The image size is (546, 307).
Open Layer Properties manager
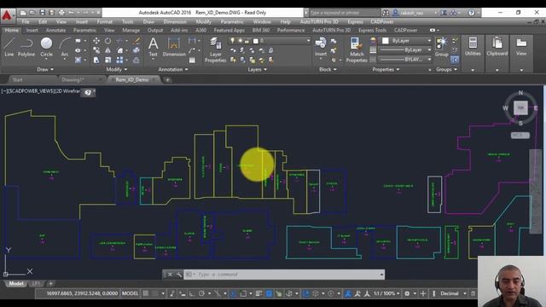(215, 50)
